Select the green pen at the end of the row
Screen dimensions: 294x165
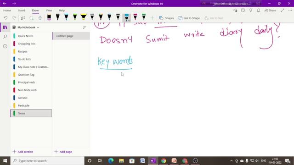click(144, 17)
